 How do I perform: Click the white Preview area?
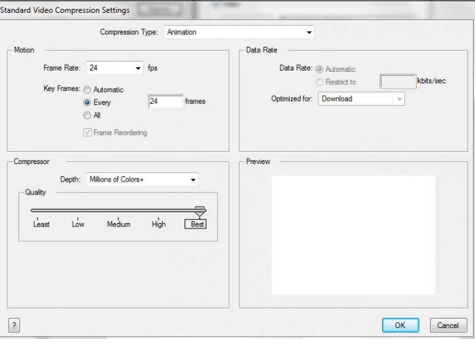[x=354, y=235]
